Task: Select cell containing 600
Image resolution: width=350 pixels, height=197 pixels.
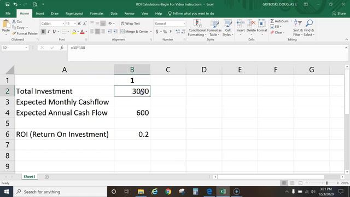Action: [x=132, y=113]
